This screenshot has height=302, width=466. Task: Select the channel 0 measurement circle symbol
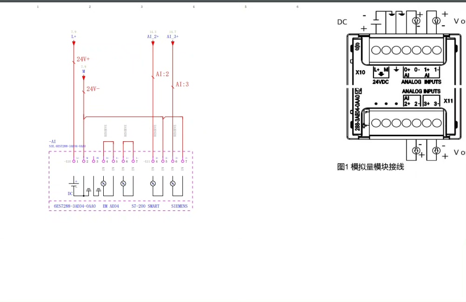(x=103, y=184)
